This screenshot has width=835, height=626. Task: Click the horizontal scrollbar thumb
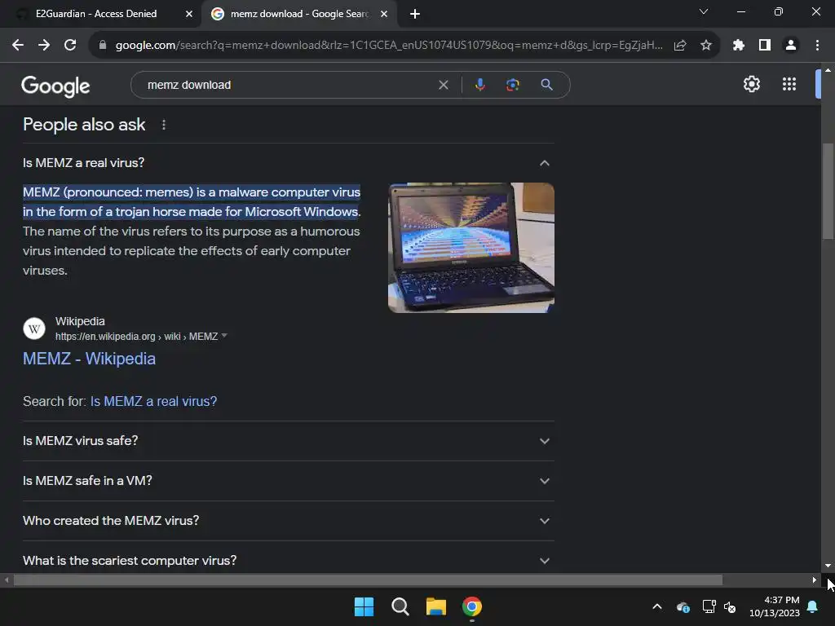tap(368, 580)
